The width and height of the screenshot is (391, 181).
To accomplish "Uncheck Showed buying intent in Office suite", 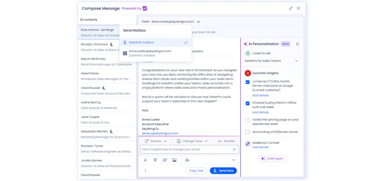I will click(248, 103).
